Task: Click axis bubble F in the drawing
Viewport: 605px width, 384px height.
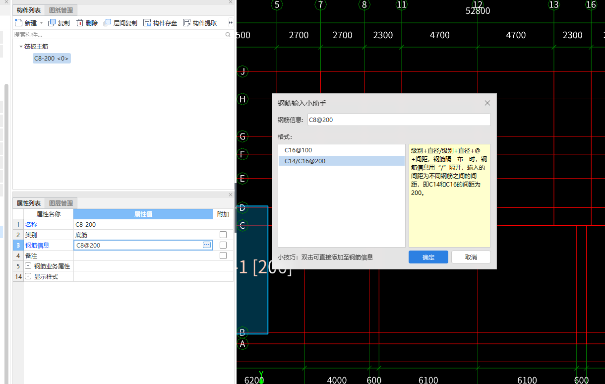Action: pyautogui.click(x=242, y=154)
